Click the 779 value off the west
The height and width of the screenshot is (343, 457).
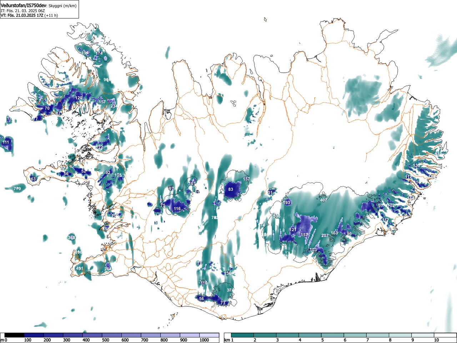coord(17,189)
